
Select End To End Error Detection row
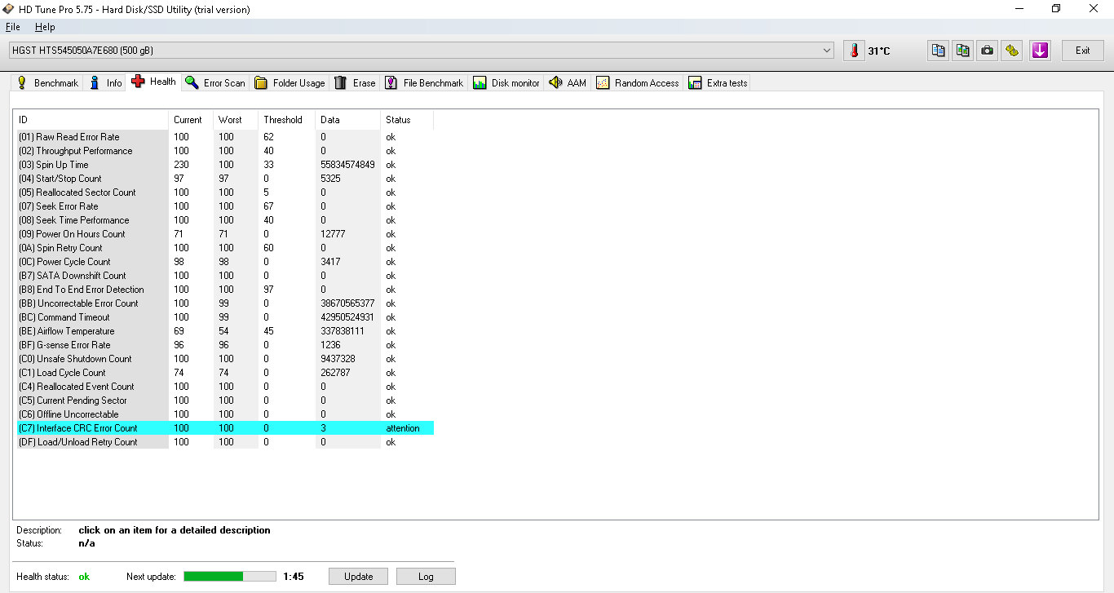tap(225, 290)
